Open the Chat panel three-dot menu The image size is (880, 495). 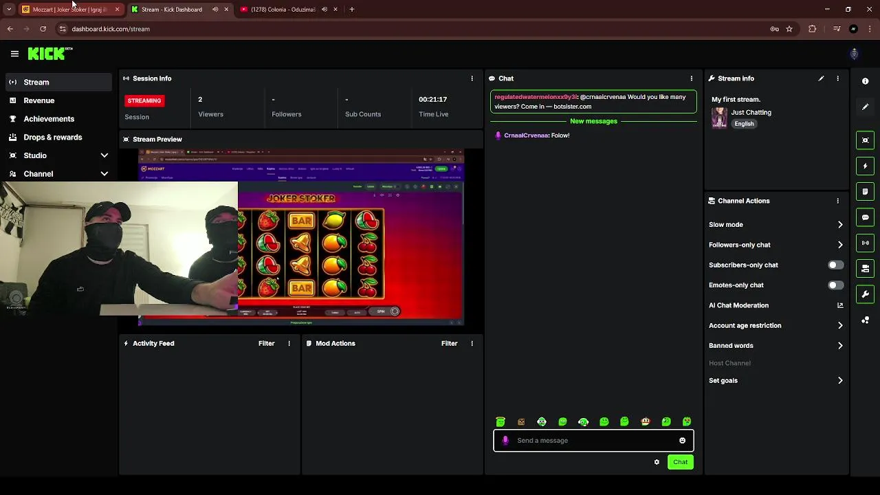[692, 78]
